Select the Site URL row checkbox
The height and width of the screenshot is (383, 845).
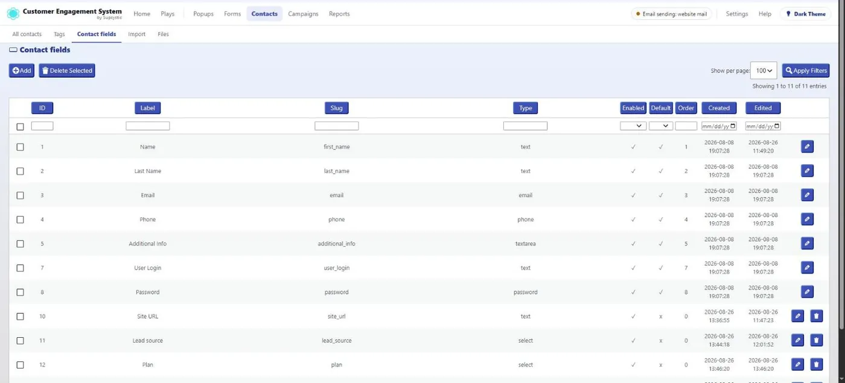point(20,316)
